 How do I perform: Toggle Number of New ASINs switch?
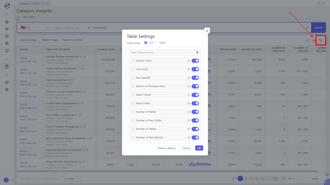(195, 120)
